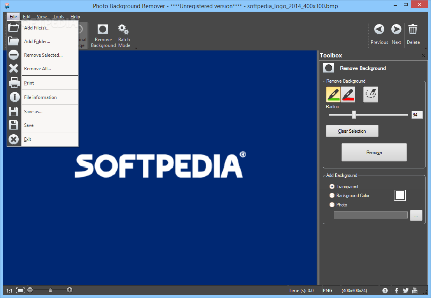Open Batch Mode from the toolbar
Image resolution: width=431 pixels, height=298 pixels.
(x=124, y=36)
